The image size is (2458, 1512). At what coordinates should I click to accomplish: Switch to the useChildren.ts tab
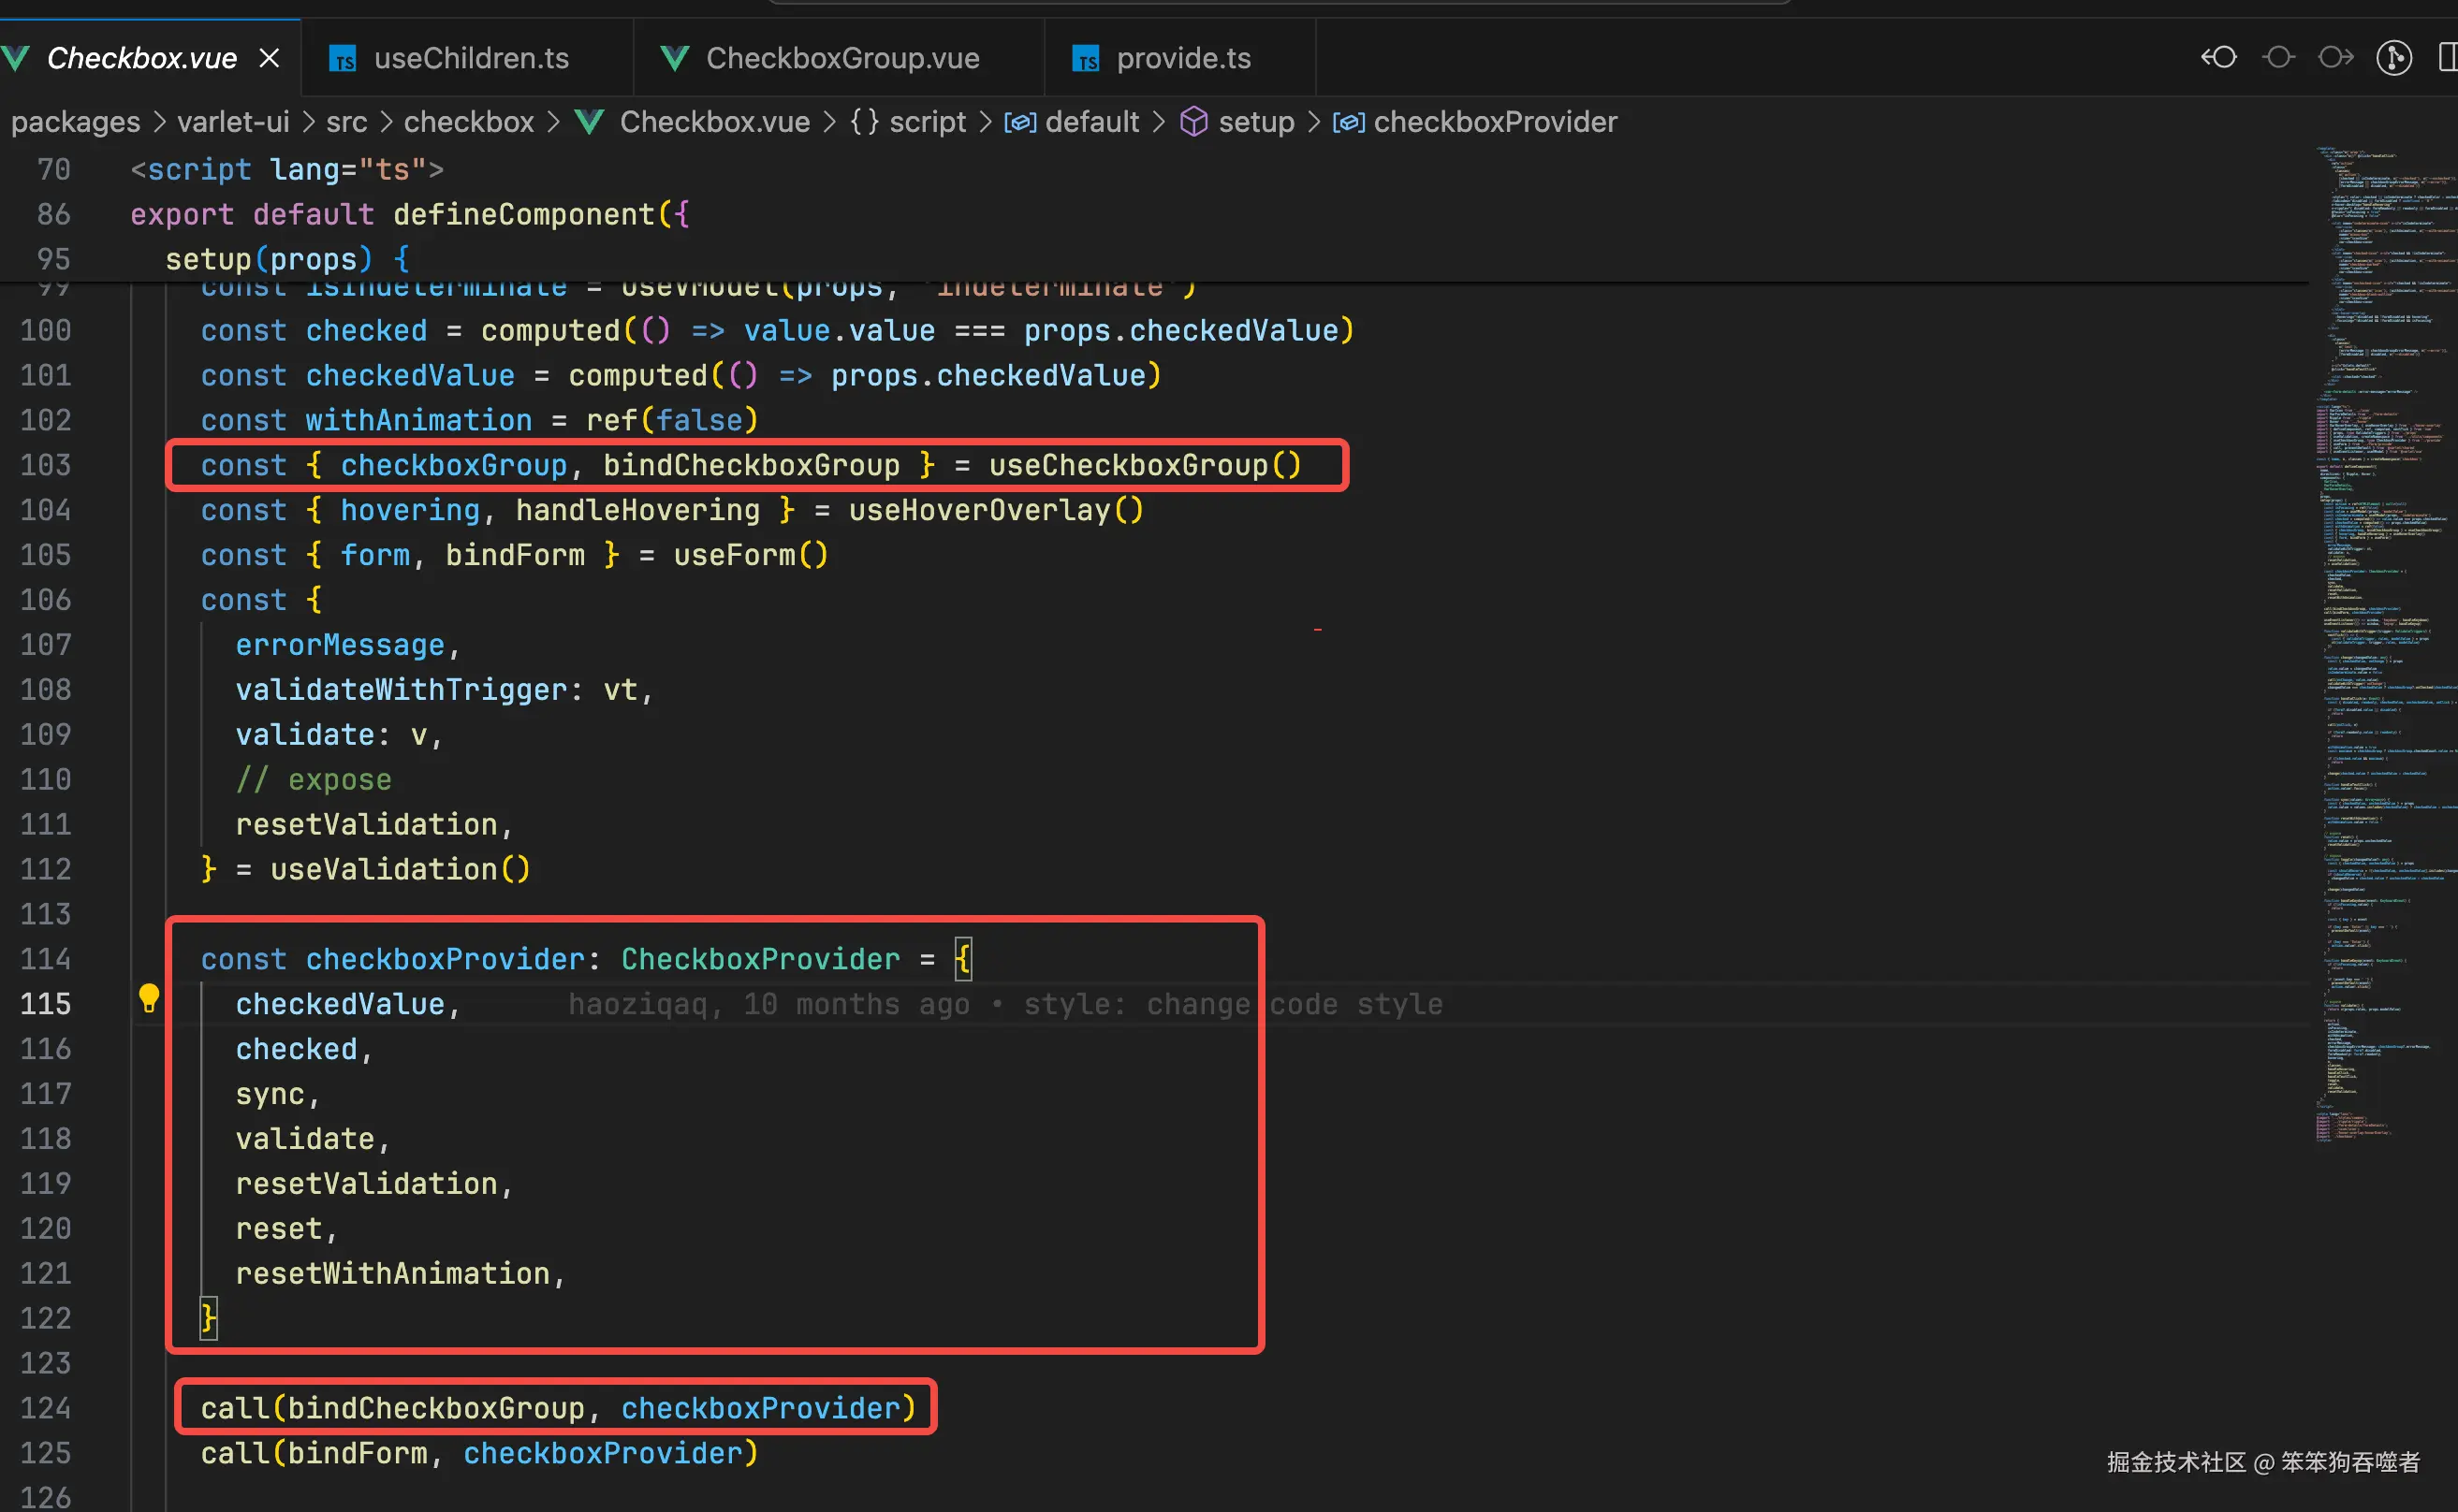(x=470, y=58)
